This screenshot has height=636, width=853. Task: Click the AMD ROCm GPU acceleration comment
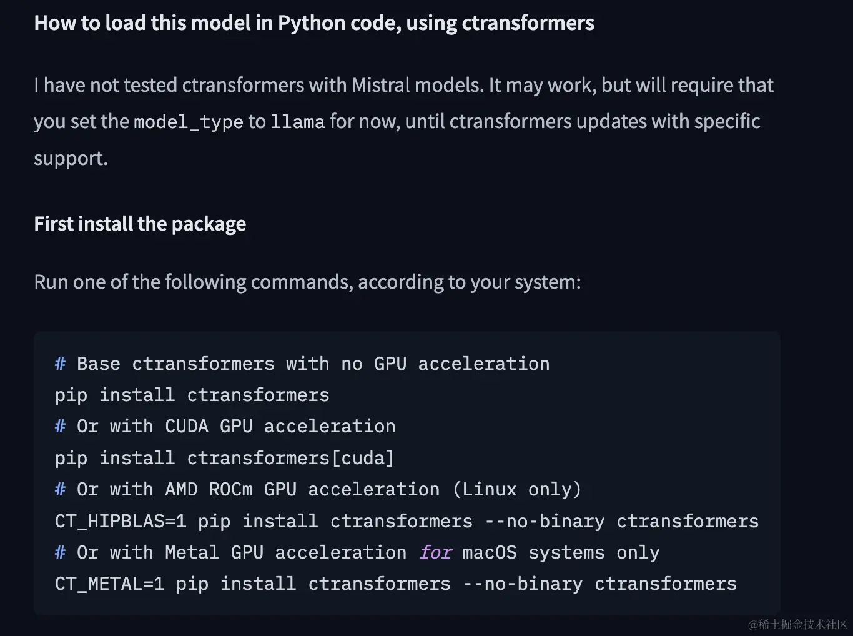[x=318, y=489]
